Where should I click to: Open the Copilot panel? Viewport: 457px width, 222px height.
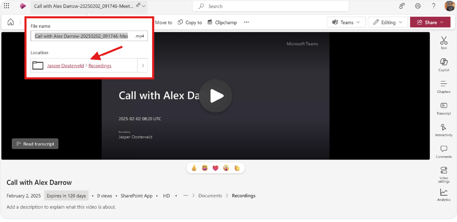click(444, 65)
